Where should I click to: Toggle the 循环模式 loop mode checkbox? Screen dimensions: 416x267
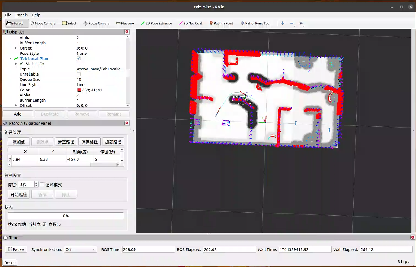point(42,184)
